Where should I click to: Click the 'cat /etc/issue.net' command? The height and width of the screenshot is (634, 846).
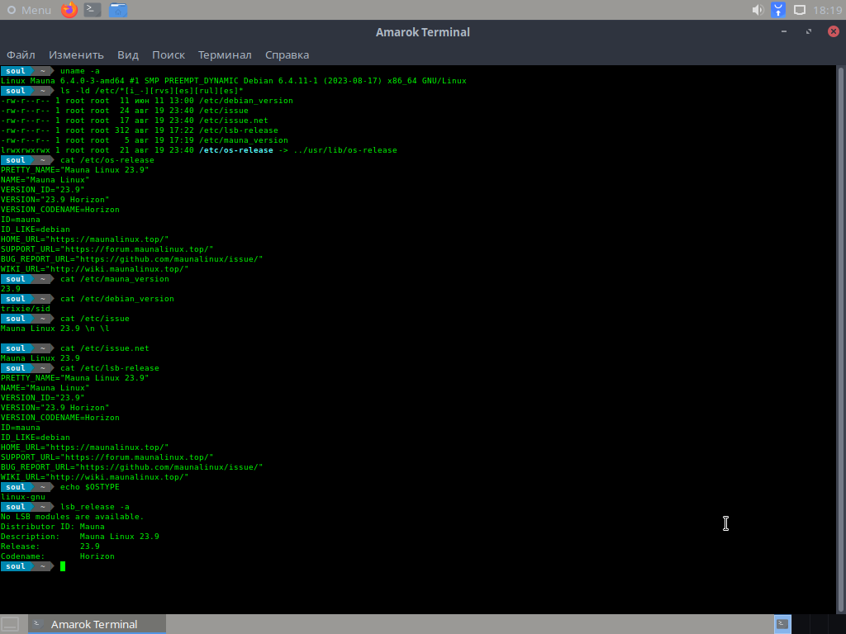(x=105, y=348)
